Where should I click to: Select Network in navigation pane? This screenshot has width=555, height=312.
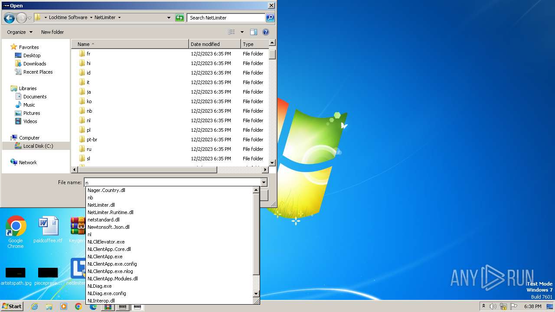[28, 162]
